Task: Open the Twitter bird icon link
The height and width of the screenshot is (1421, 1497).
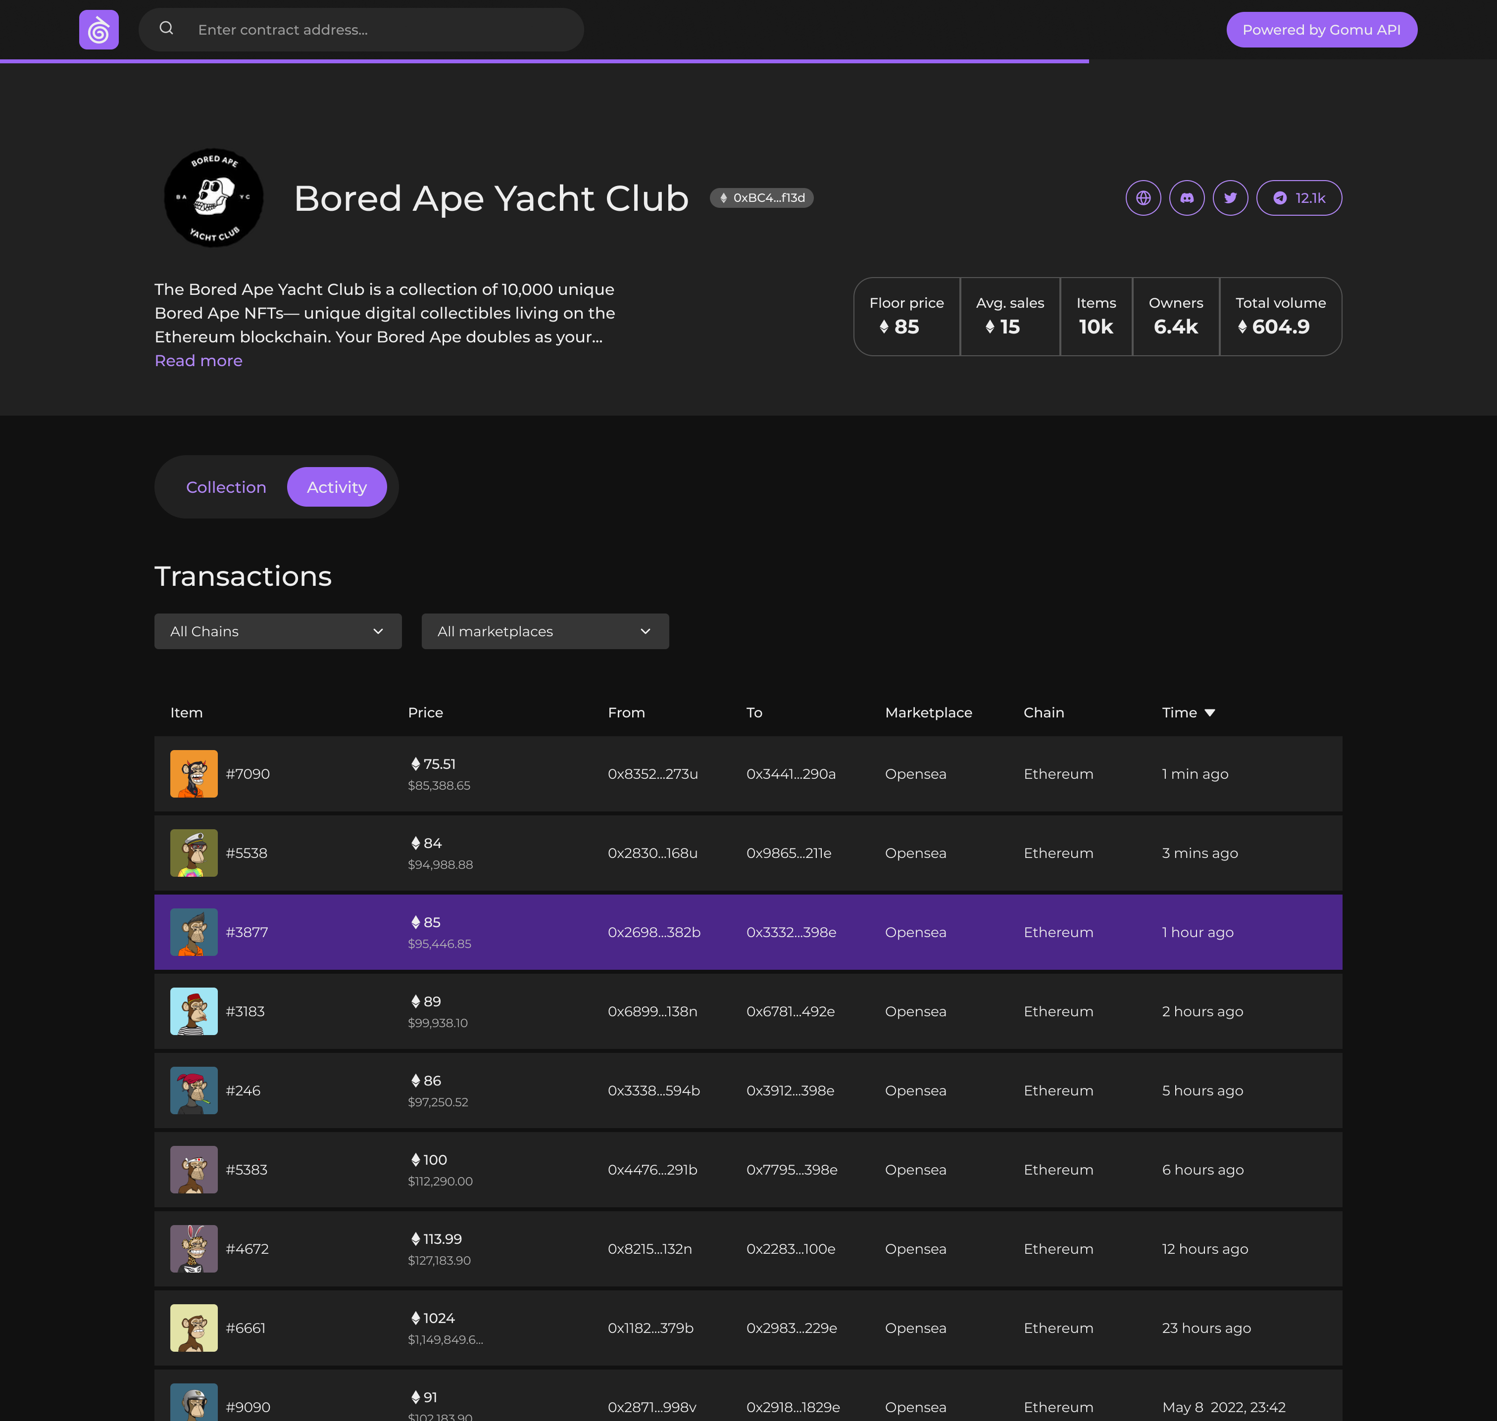Action: point(1230,198)
